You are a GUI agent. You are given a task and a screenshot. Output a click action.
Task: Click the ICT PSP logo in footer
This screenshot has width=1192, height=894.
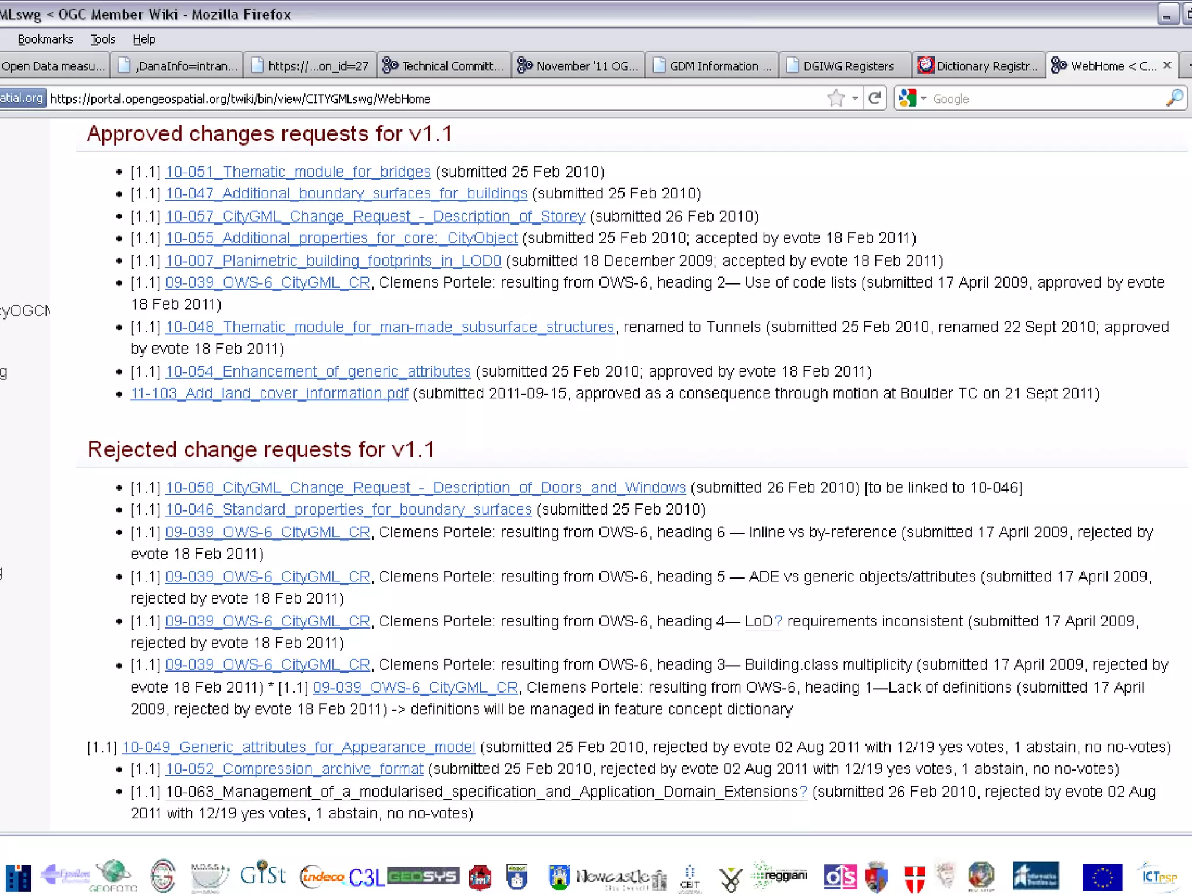coord(1158,876)
